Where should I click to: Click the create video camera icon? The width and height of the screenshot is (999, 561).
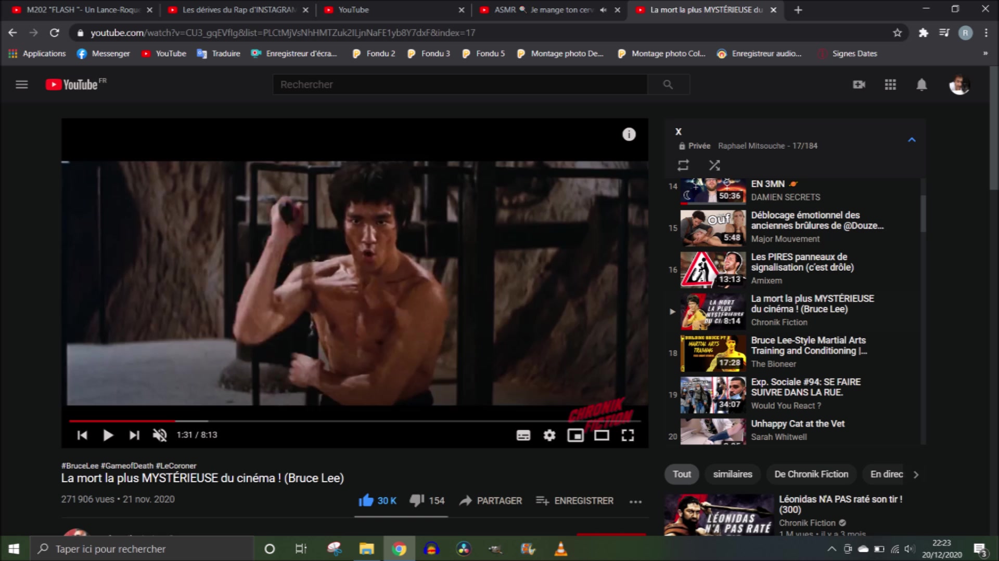pos(859,85)
